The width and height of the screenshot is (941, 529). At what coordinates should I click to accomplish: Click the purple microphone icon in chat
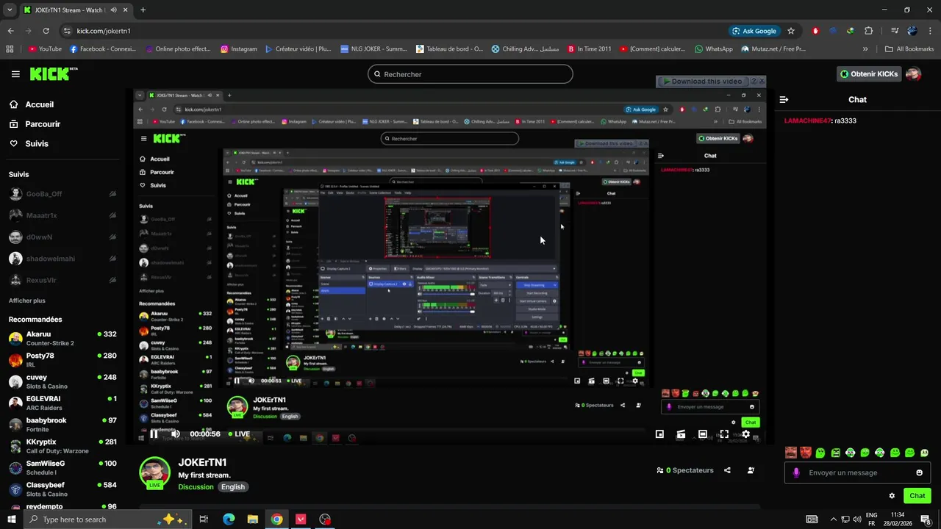796,472
